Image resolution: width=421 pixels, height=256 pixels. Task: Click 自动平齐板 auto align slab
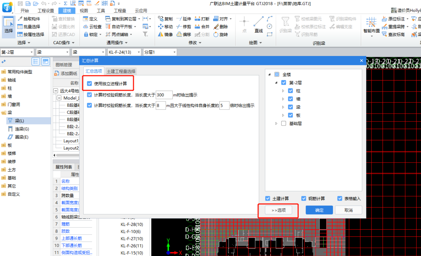tap(121, 27)
